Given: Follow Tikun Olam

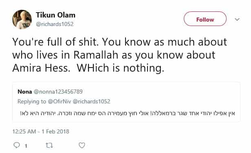Looking at the screenshot, I should 205,19.
